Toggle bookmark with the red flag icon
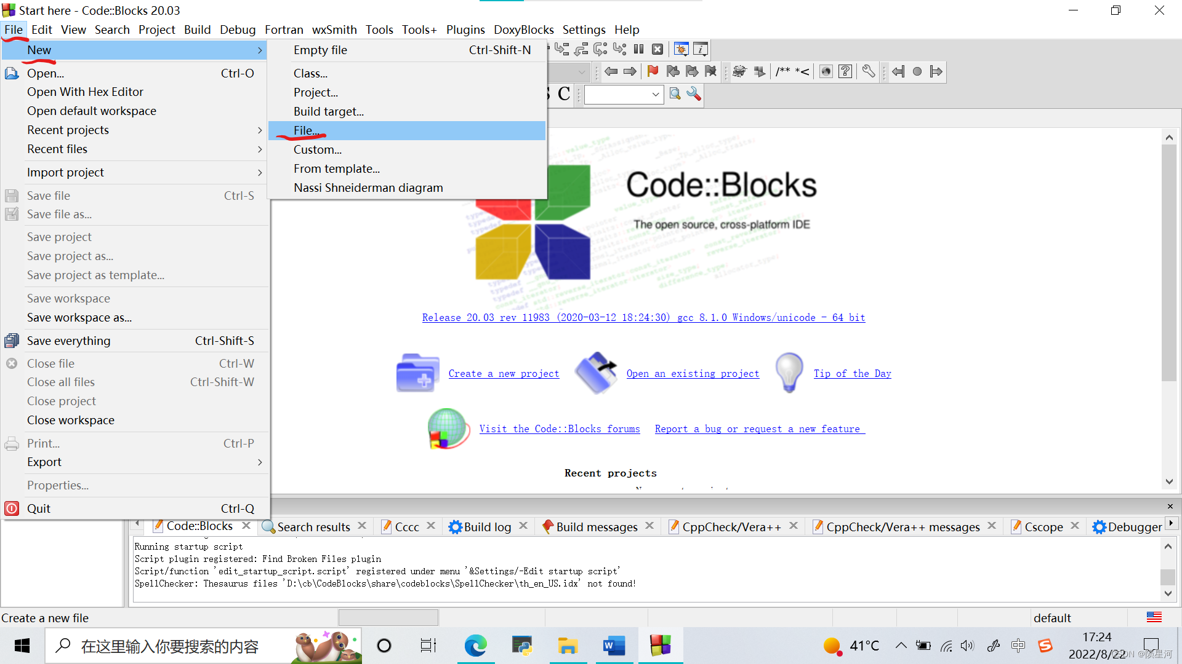The width and height of the screenshot is (1182, 664). click(653, 71)
